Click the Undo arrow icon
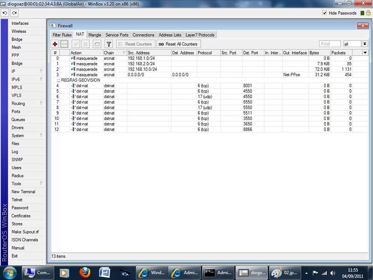Screen dimensions: 373x280 coord(5,13)
